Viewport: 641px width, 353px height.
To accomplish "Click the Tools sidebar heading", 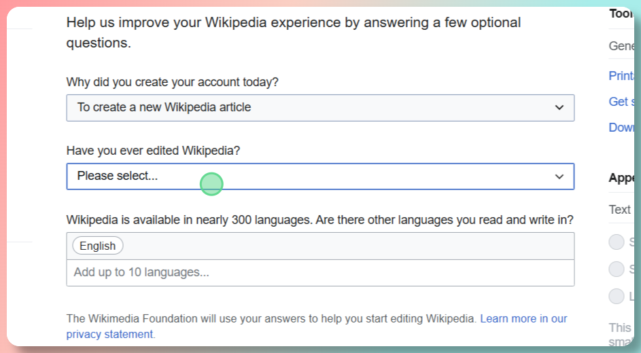I will 621,14.
